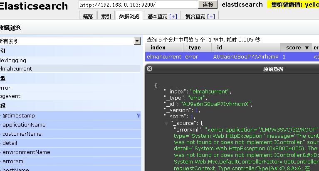Open the 概览 overview tab
Image resolution: width=319 pixels, height=171 pixels.
88,16
